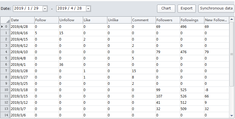
Task: Select the 2019/3/12 date cell
Action: pyautogui.click(x=22, y=102)
